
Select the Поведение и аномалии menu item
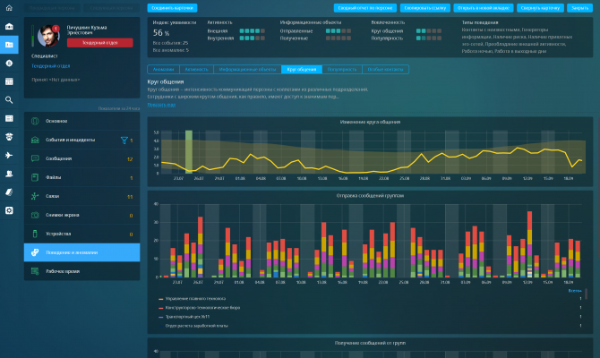[x=81, y=252]
